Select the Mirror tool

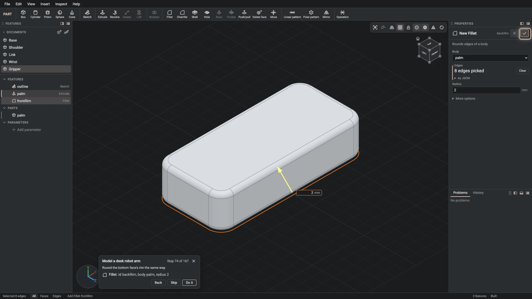pyautogui.click(x=326, y=14)
